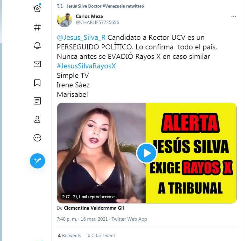
Task: Open the 'Jesús Silva Doctor #Venezuela retwitteó' link
Action: 105,6
